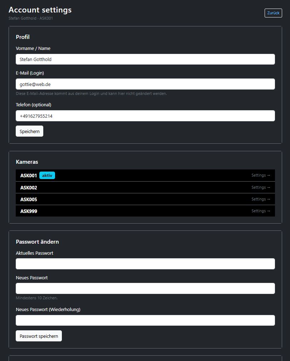Open Settings for camera ASK001

point(260,175)
